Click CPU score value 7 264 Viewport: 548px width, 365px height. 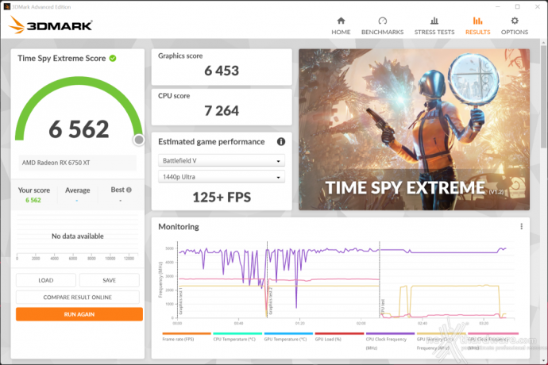click(222, 111)
